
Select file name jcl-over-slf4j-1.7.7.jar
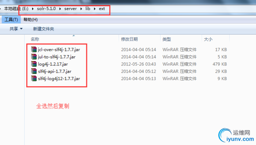point(59,50)
